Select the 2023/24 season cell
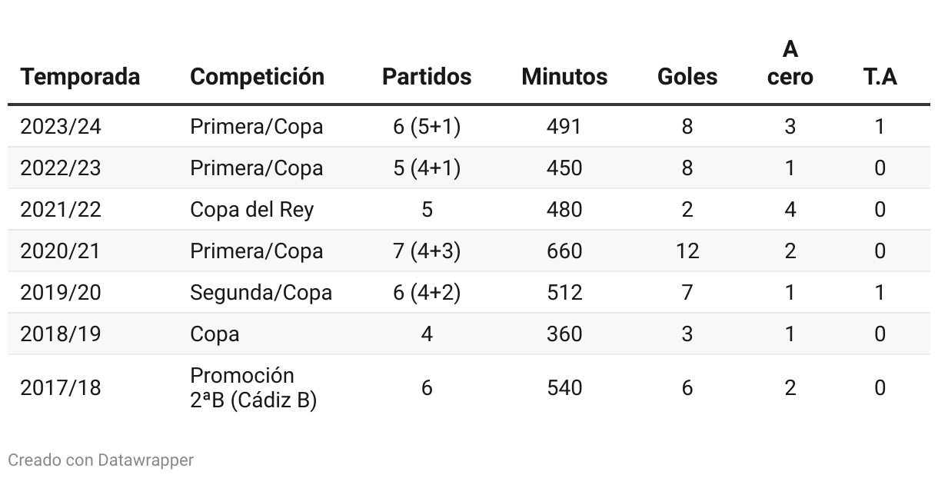 [61, 127]
